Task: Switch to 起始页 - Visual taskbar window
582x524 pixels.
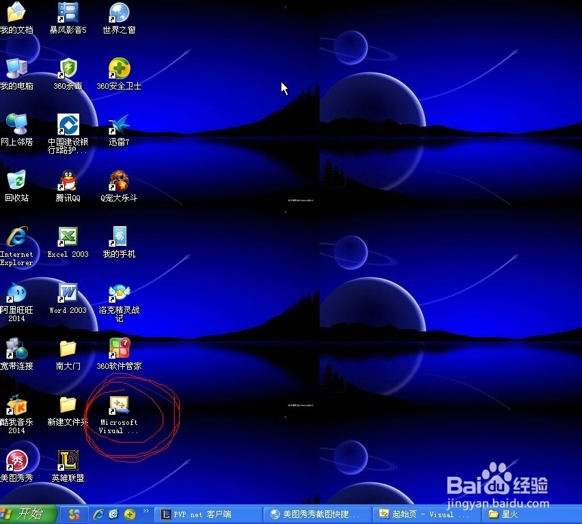Action: (426, 514)
